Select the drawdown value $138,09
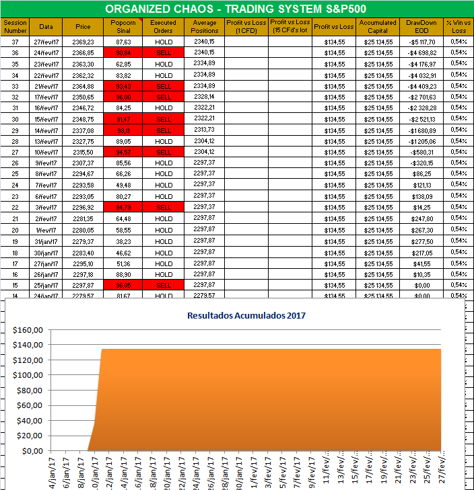 [421, 196]
